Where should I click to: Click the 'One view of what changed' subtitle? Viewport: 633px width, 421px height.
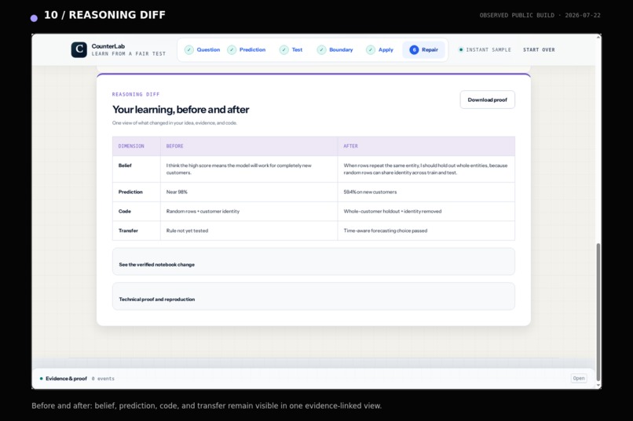(x=174, y=123)
